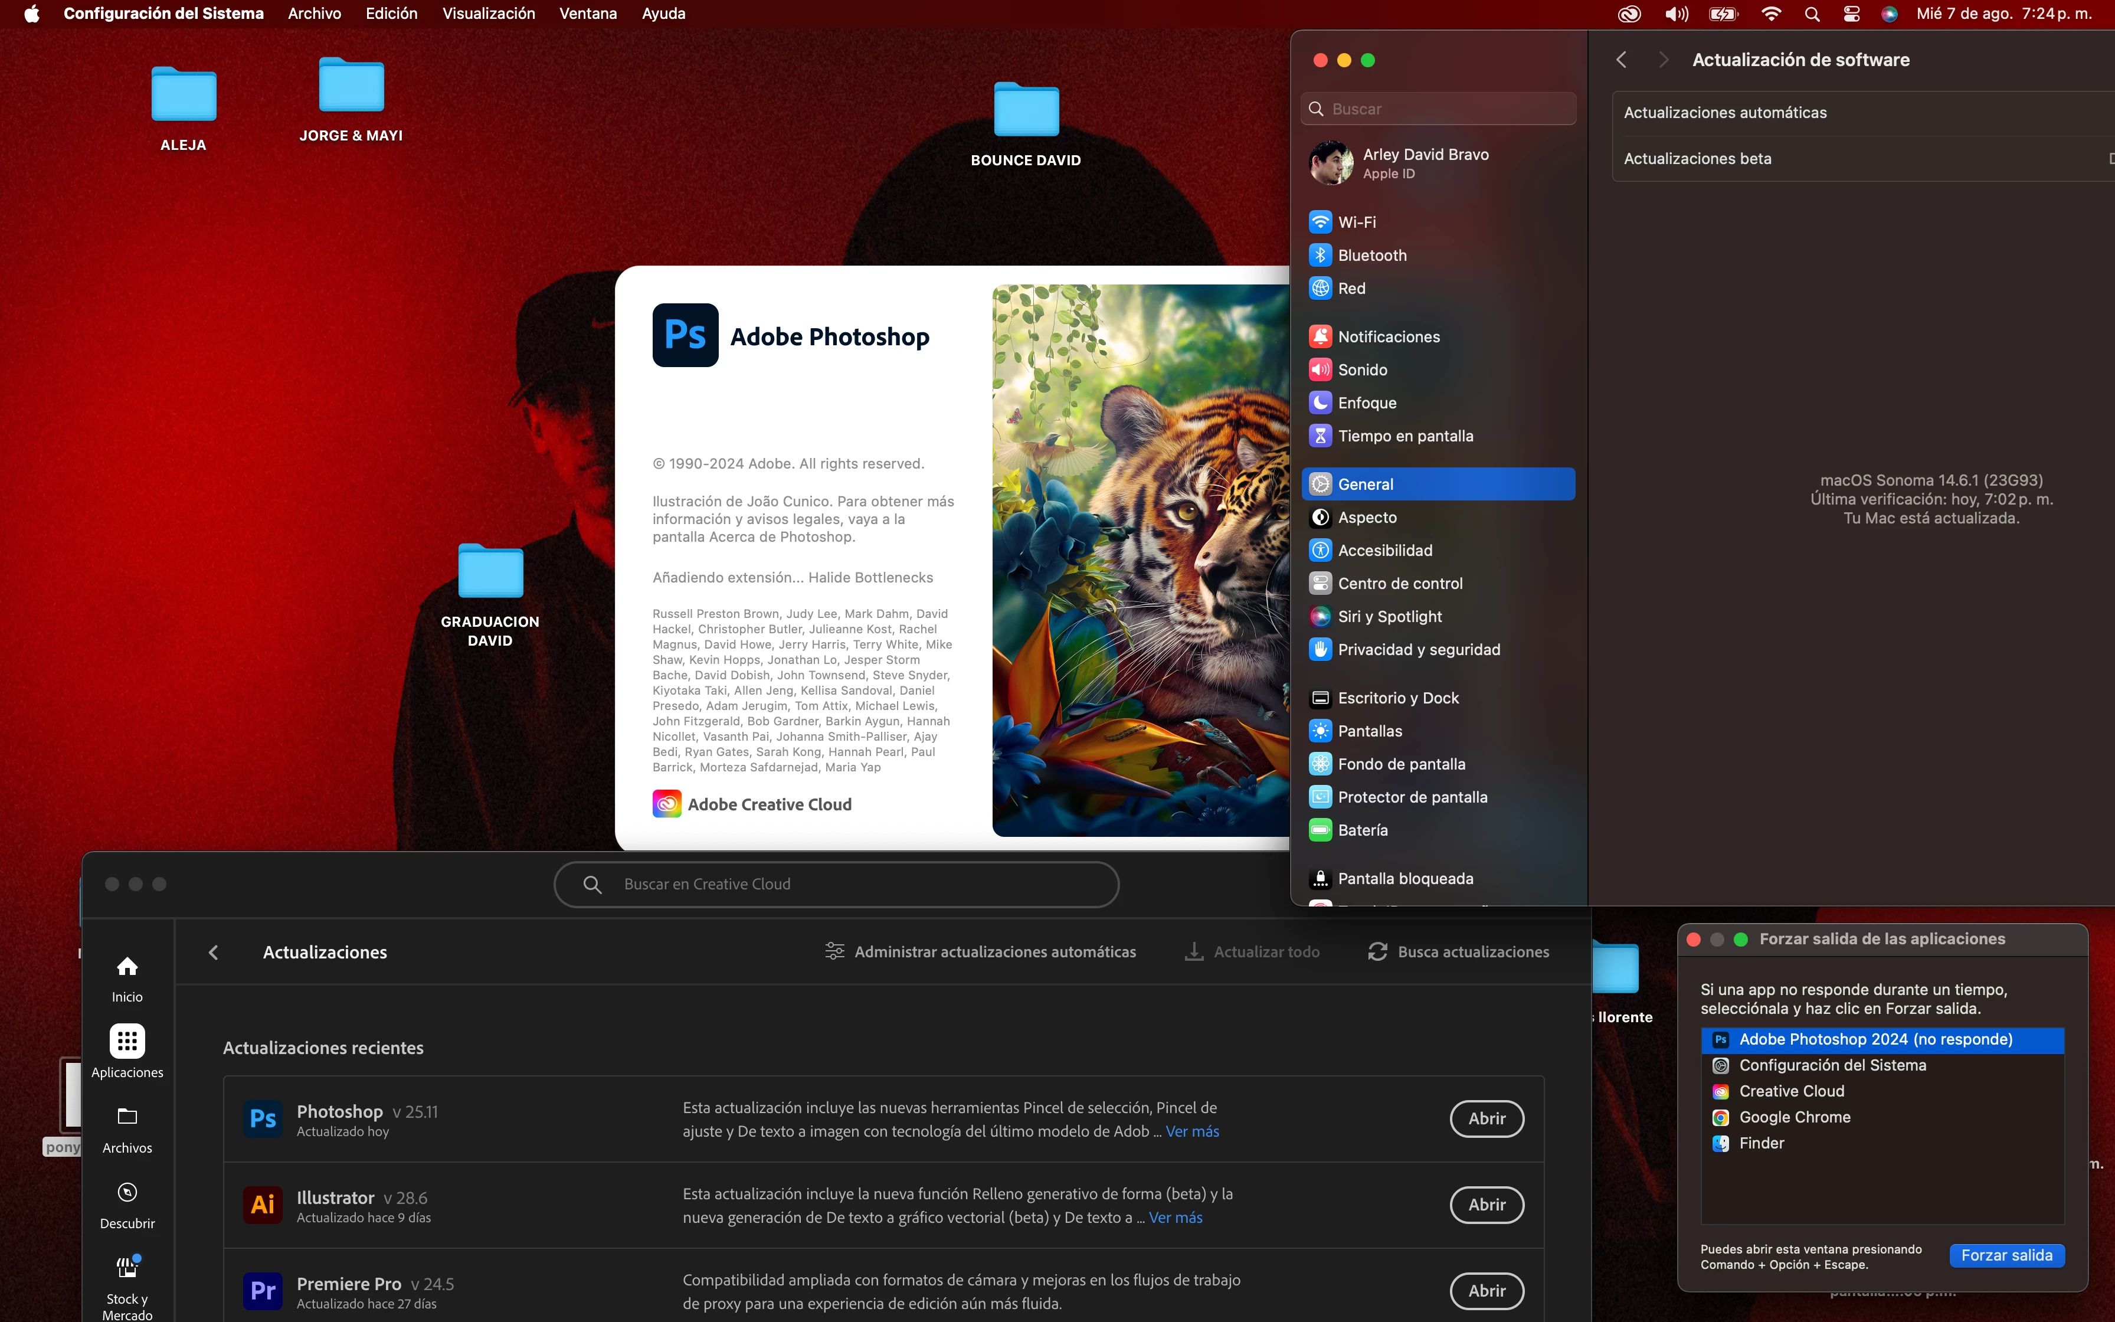Image resolution: width=2115 pixels, height=1322 pixels.
Task: Click the Buscar en Creative Cloud field
Action: pos(836,884)
